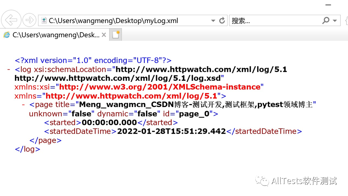Open a new tab with the new-tab button
348x196 pixels.
click(x=116, y=35)
